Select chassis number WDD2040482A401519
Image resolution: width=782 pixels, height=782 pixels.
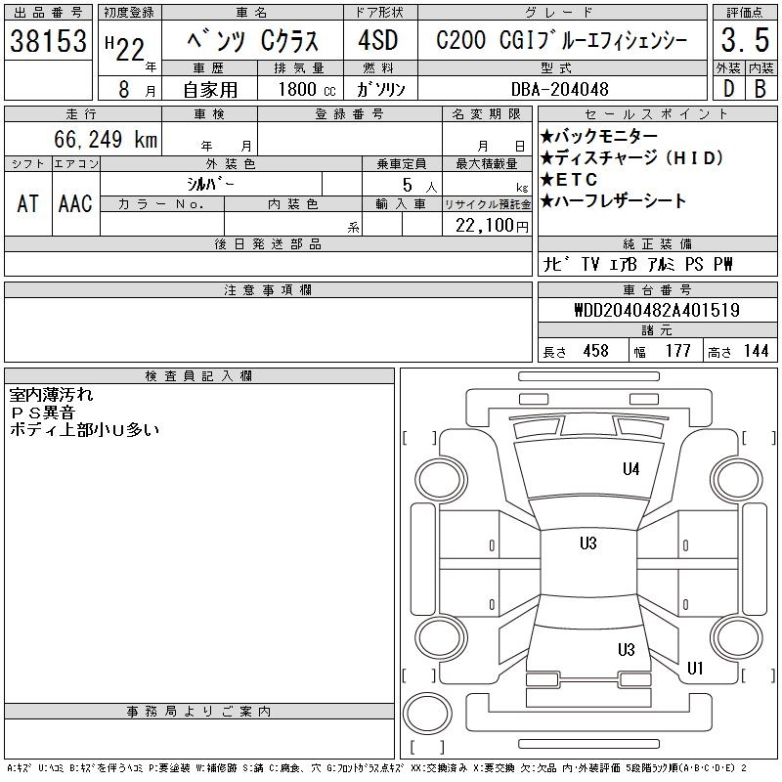coord(657,310)
